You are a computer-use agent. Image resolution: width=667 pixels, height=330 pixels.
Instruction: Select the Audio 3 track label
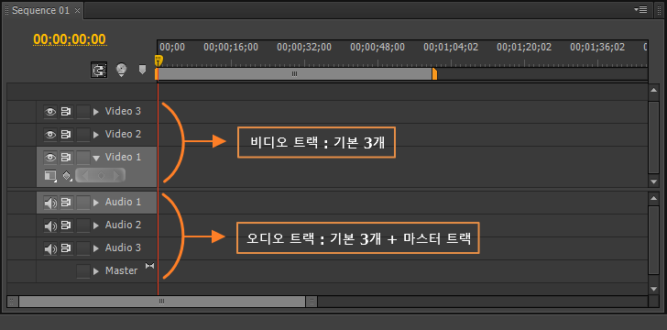click(123, 248)
